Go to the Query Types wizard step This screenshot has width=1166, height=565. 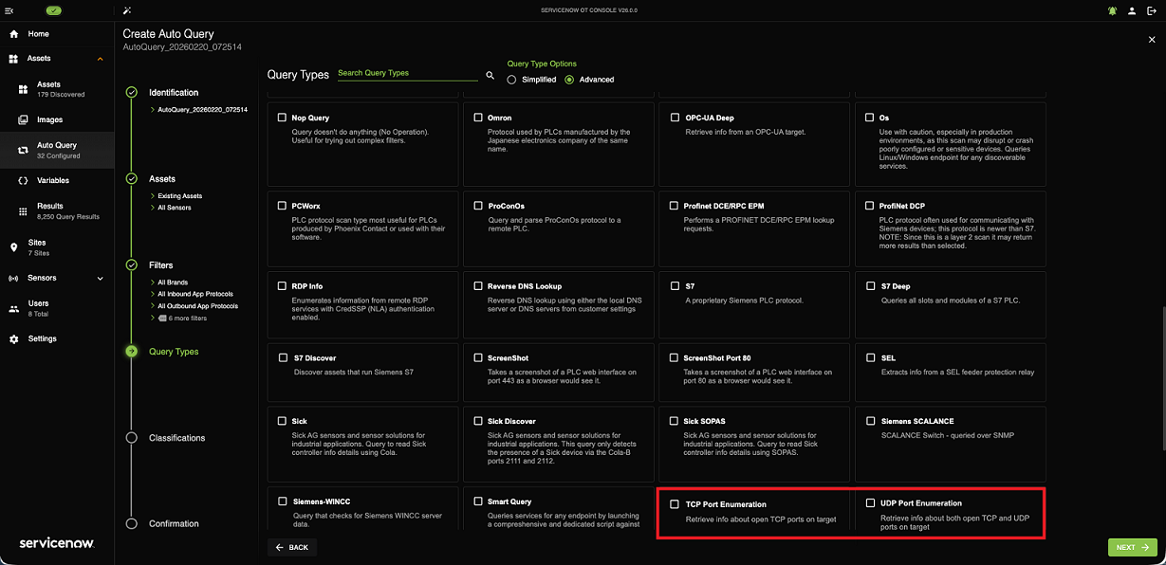174,352
